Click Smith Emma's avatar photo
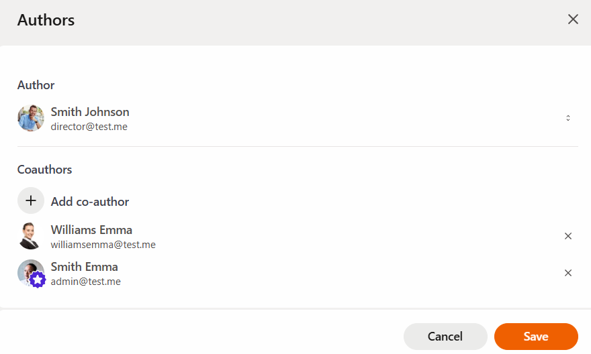 (28, 270)
